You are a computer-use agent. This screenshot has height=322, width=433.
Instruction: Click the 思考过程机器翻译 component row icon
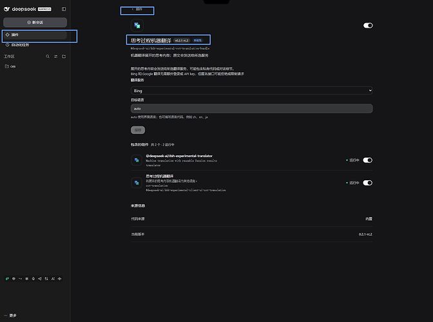[137, 183]
